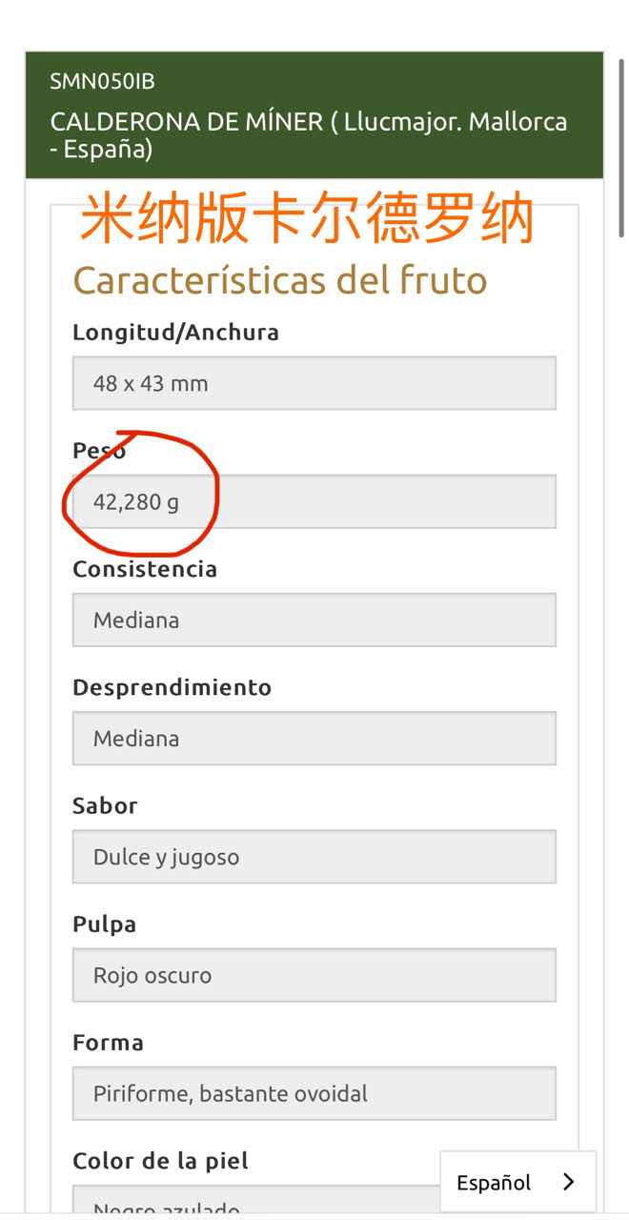Click the Longitud/Anchura field showing 48 x 43 mm

pyautogui.click(x=314, y=383)
